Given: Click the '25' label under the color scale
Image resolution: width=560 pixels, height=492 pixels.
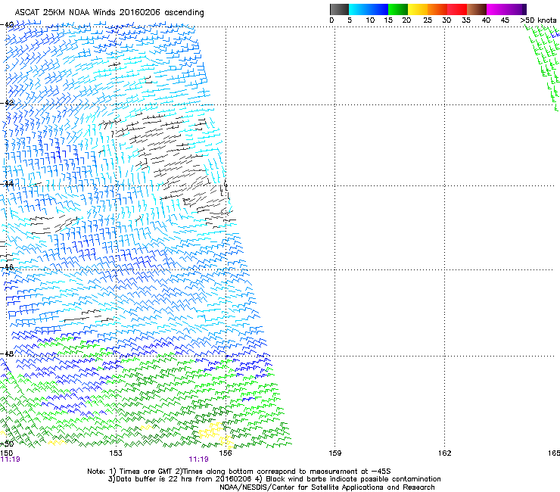Looking at the screenshot, I should click(x=428, y=20).
